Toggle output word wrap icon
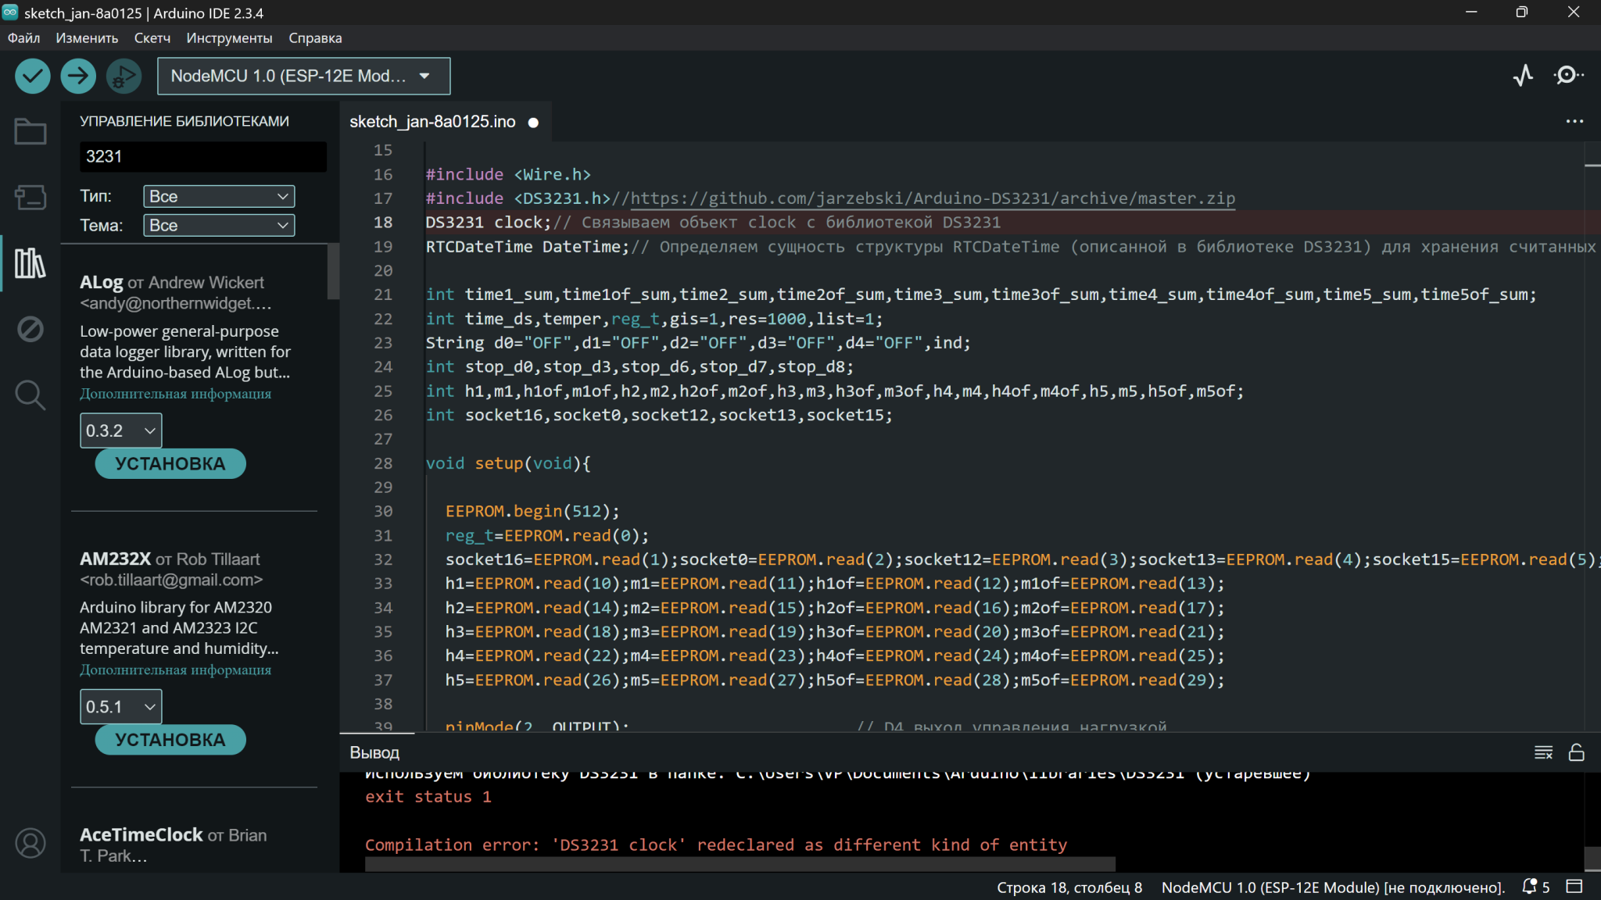The width and height of the screenshot is (1601, 900). click(x=1543, y=752)
